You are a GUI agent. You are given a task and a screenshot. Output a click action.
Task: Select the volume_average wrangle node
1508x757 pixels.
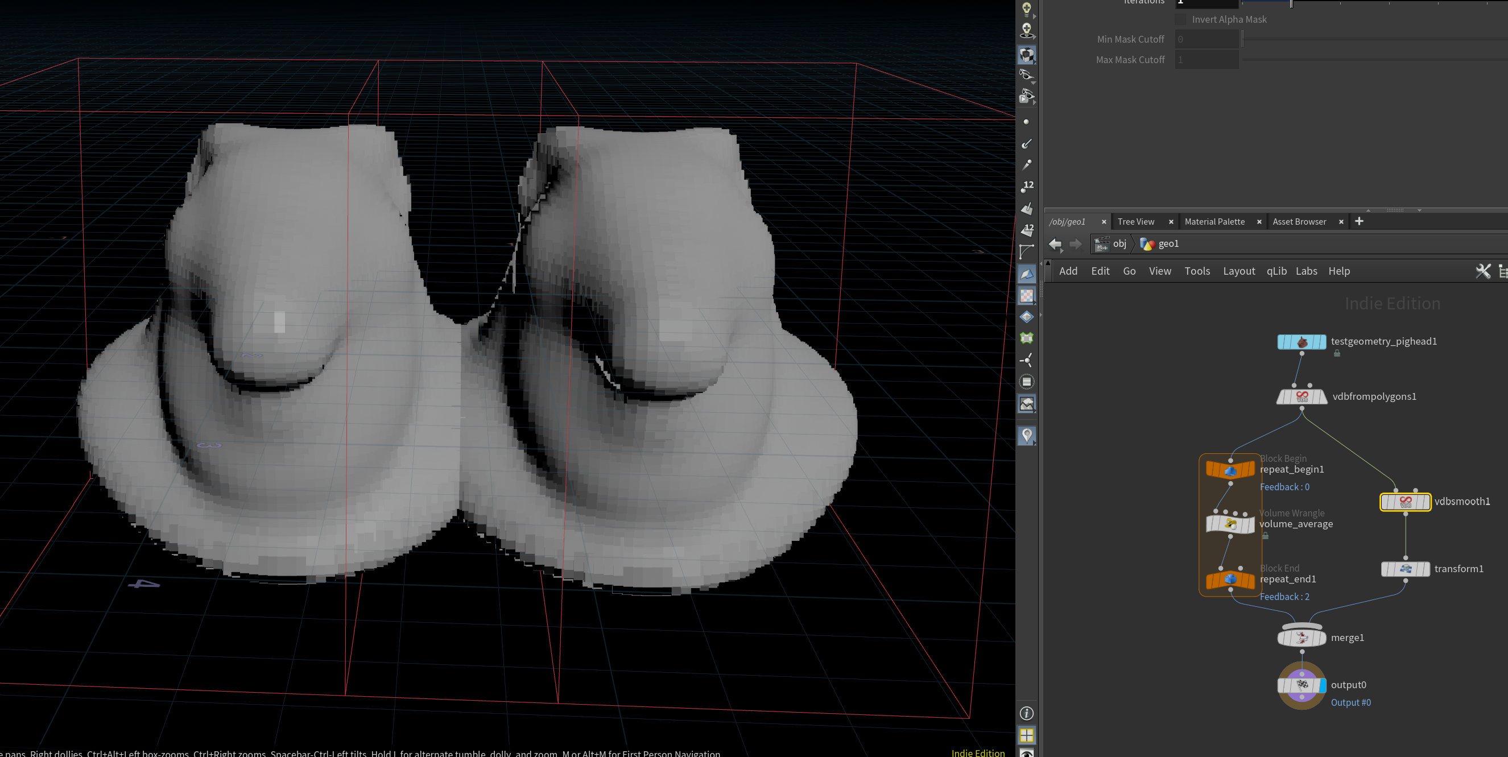(1230, 523)
